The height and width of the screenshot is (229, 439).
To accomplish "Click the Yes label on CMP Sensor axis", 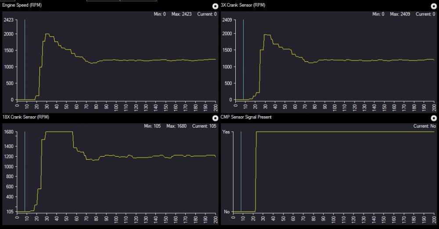I will 227,132.
